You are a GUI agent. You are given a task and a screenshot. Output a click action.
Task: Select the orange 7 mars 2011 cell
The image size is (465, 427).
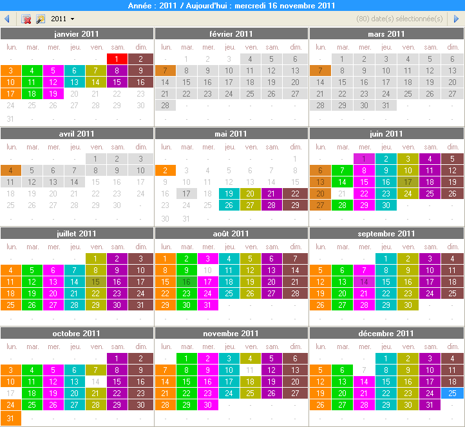(320, 71)
